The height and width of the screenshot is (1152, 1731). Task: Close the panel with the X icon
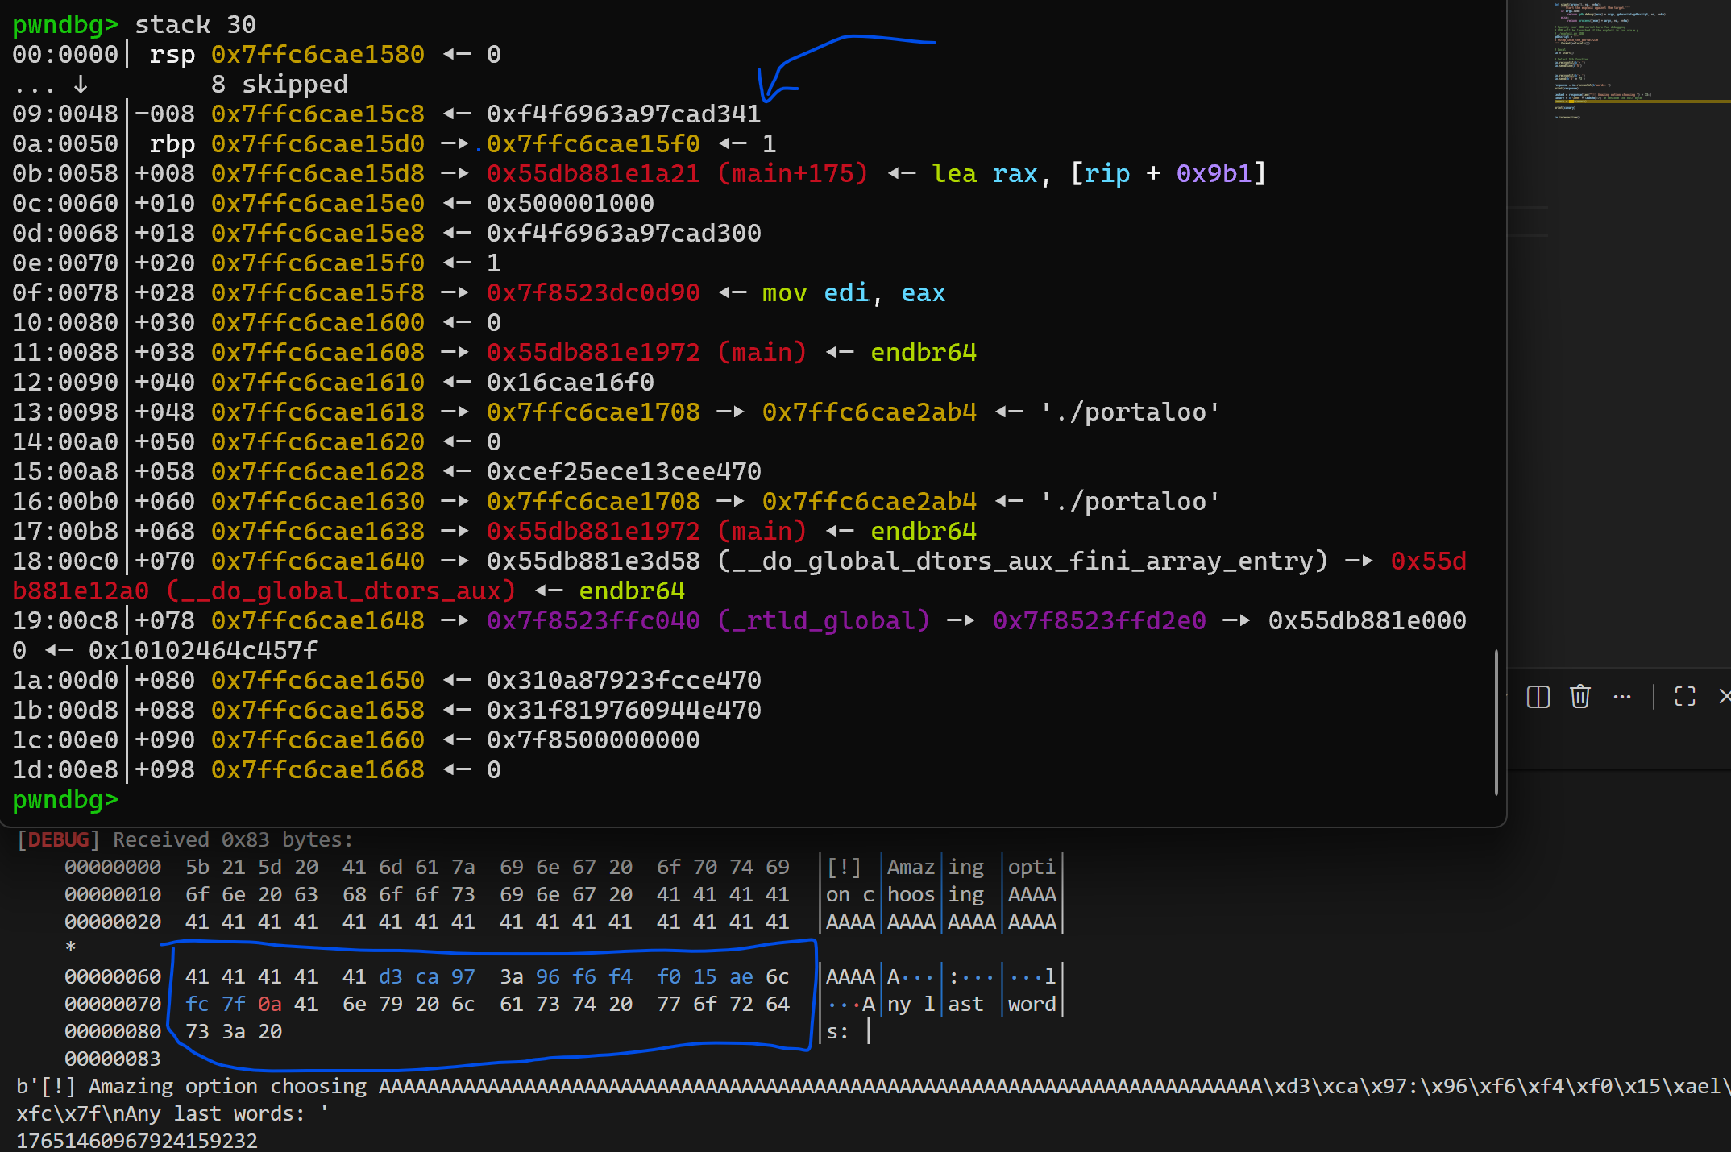[x=1723, y=697]
